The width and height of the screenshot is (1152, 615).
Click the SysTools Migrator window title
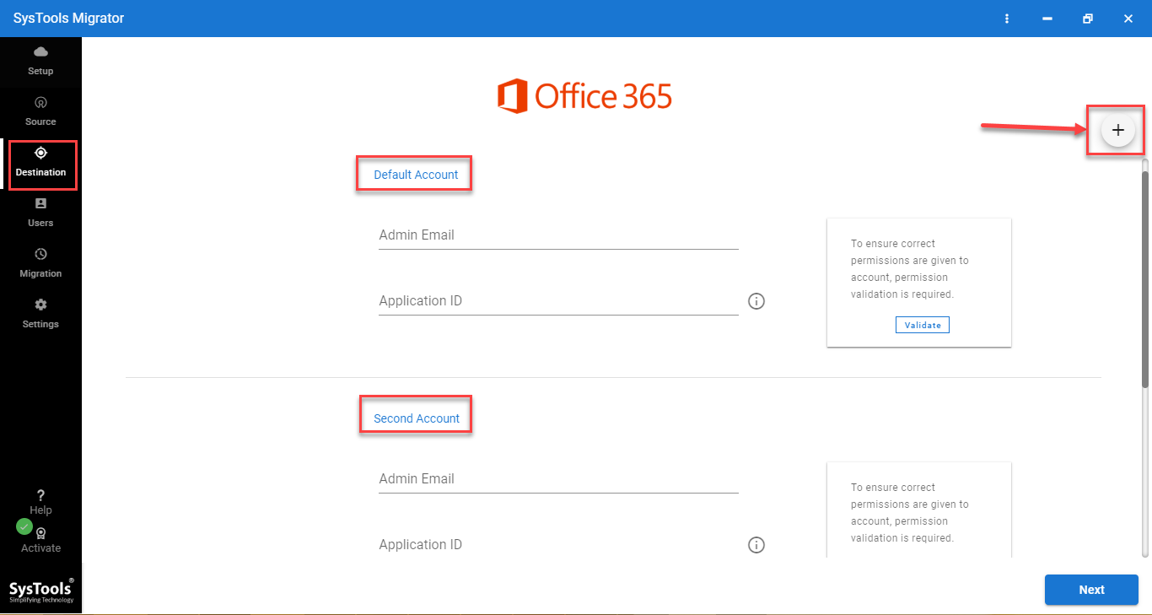(x=69, y=19)
